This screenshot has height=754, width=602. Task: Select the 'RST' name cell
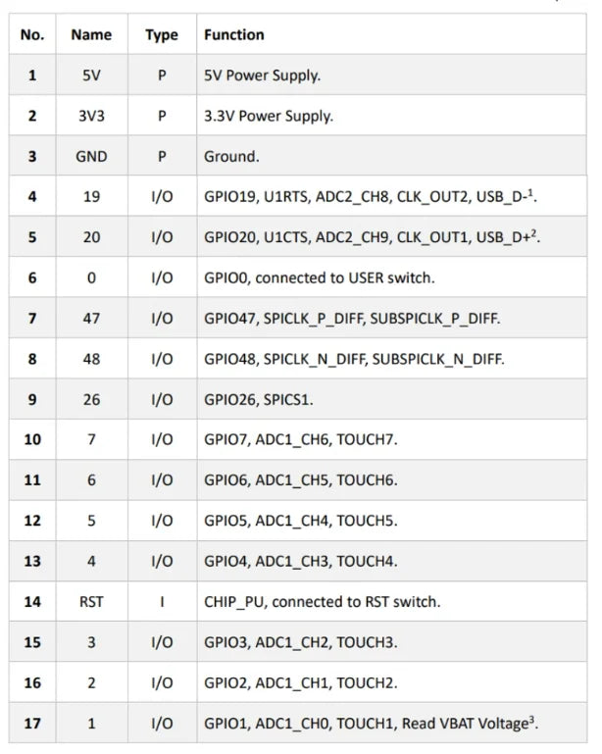click(91, 602)
